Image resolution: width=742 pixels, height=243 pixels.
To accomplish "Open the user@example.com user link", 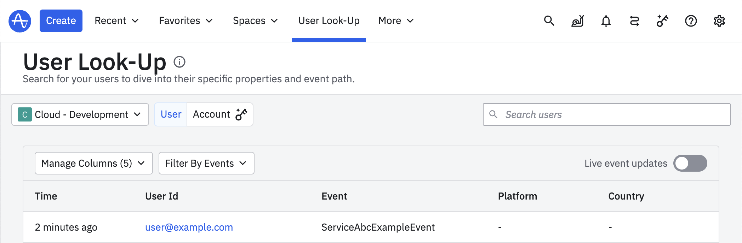I will click(189, 227).
